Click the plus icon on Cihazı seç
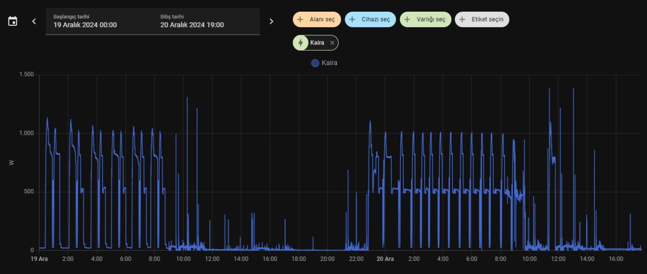Viewport: 647px width, 274px height. [x=352, y=20]
